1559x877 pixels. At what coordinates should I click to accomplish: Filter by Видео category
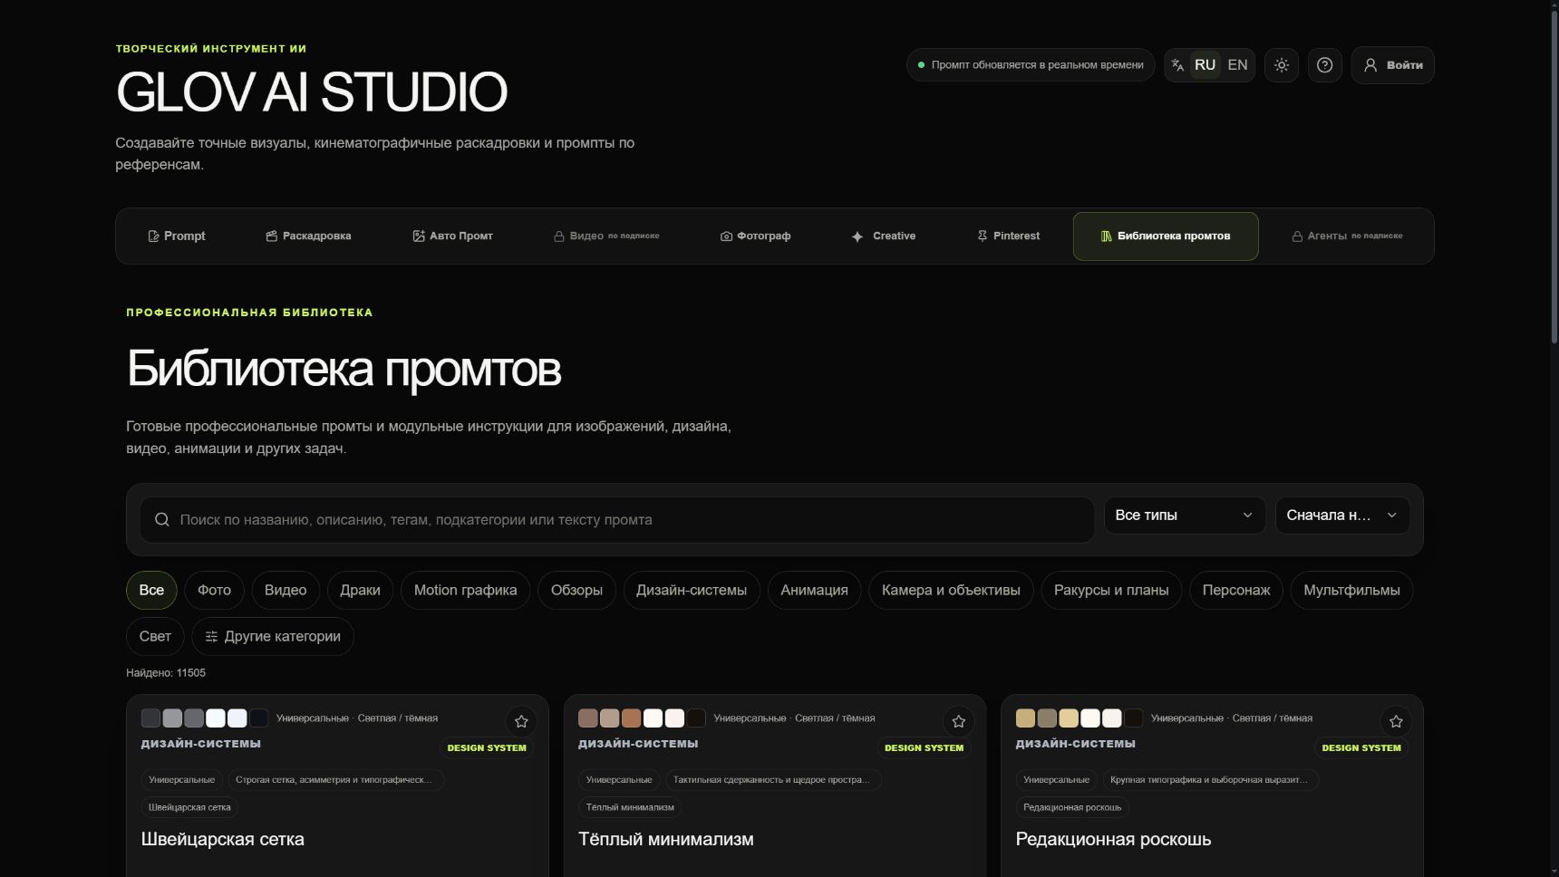pos(286,590)
